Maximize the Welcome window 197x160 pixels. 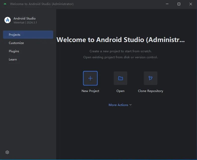[x=179, y=4]
